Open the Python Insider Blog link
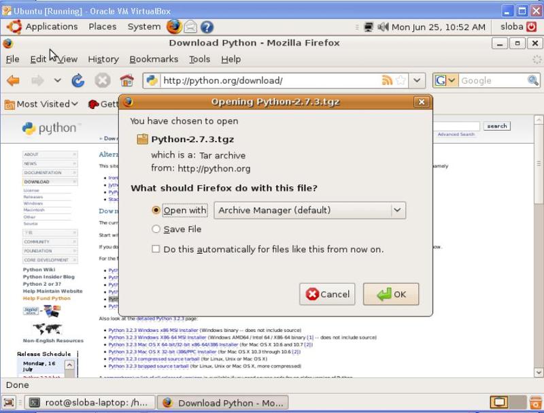The width and height of the screenshot is (544, 413). (x=48, y=277)
